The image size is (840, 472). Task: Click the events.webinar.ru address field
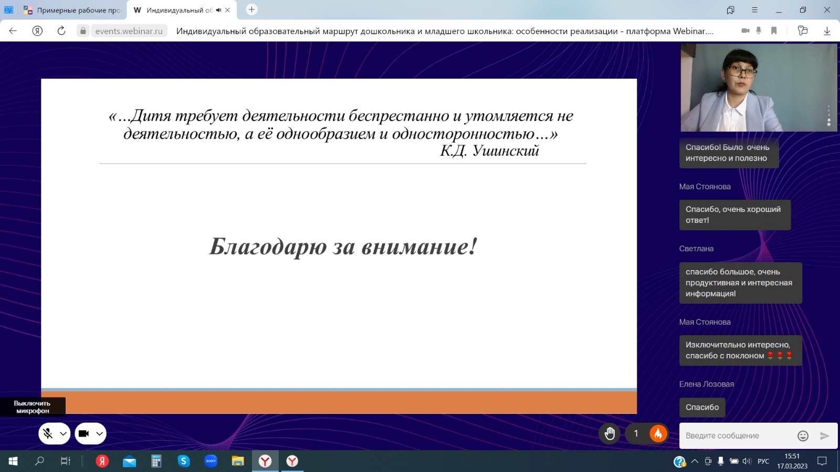coord(129,31)
